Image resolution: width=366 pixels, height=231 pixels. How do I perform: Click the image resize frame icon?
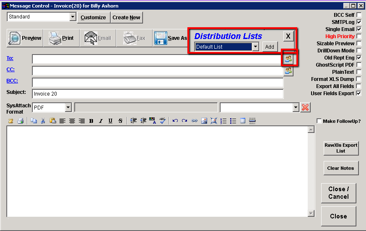[214, 121]
